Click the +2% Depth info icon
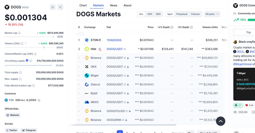255x133 pixels. pos(172,27)
